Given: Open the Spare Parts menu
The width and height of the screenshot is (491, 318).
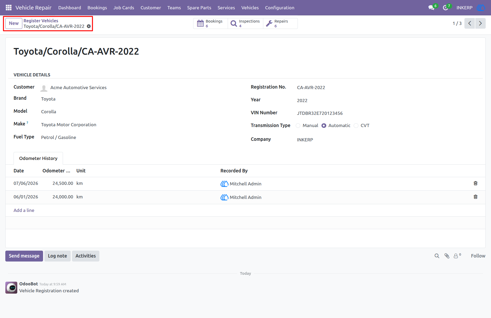Looking at the screenshot, I should coord(199,8).
